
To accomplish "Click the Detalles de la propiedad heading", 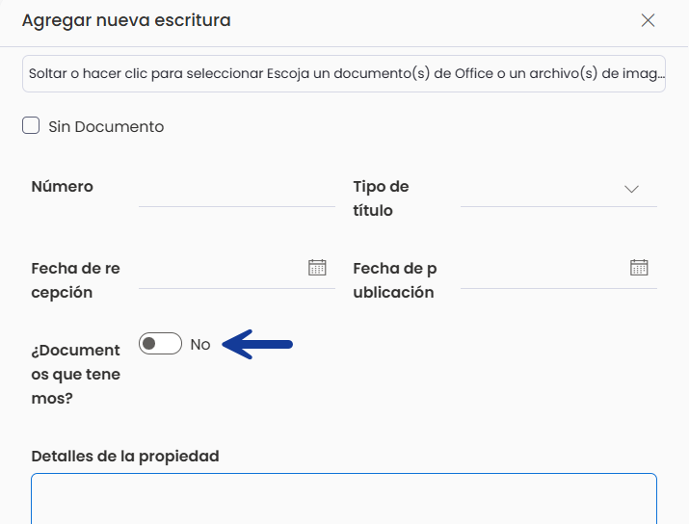I will (x=125, y=457).
